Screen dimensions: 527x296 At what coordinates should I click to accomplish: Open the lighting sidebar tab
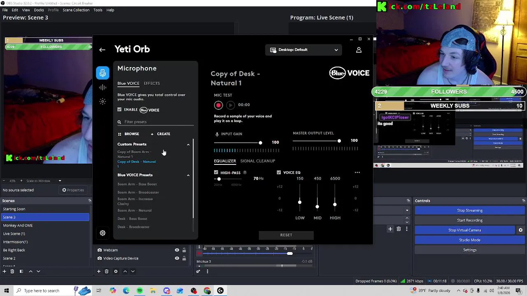click(x=103, y=101)
